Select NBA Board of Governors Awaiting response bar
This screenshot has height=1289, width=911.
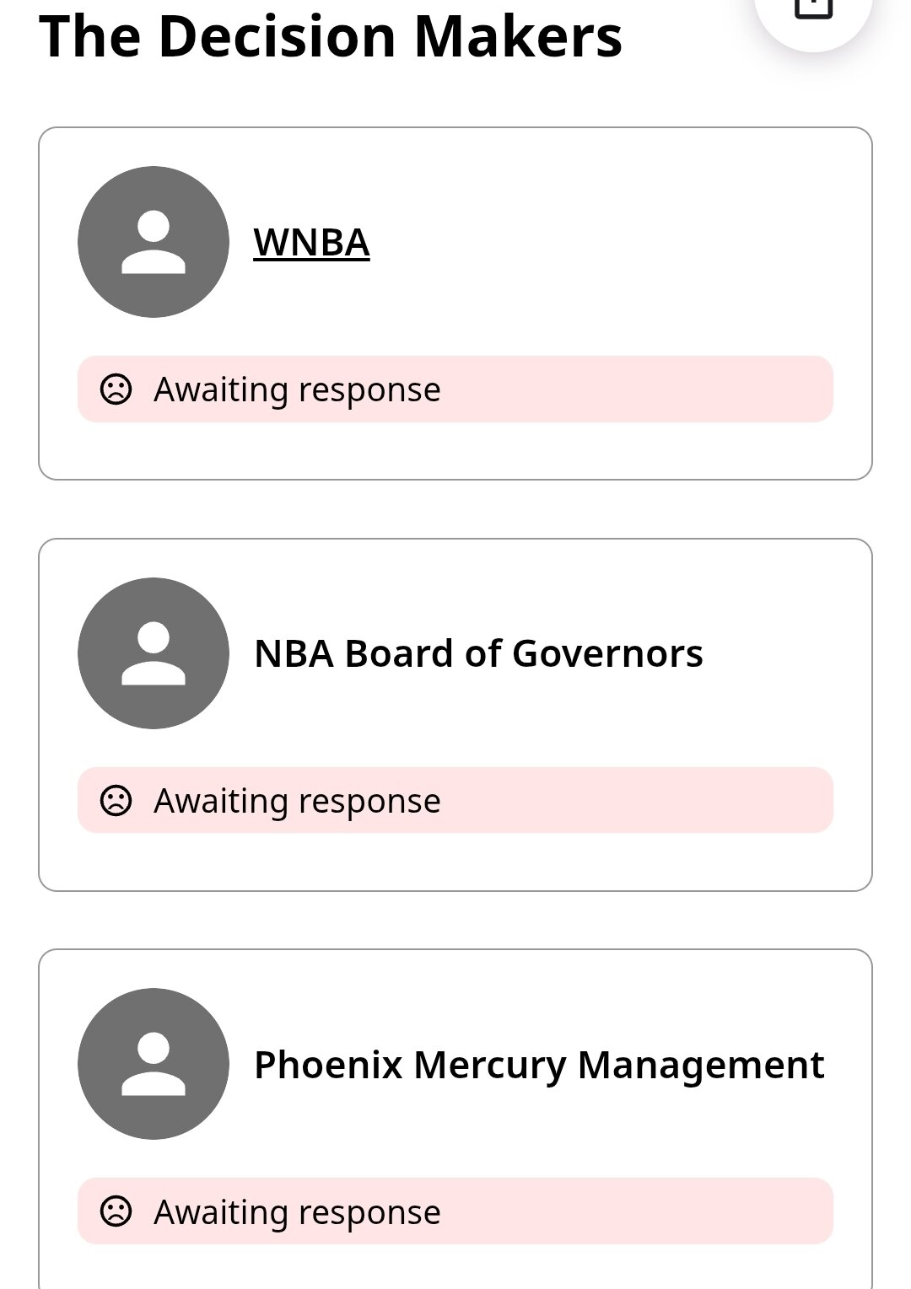(x=455, y=800)
